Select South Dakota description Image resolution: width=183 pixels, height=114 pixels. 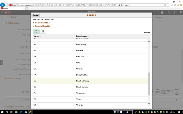(82, 87)
